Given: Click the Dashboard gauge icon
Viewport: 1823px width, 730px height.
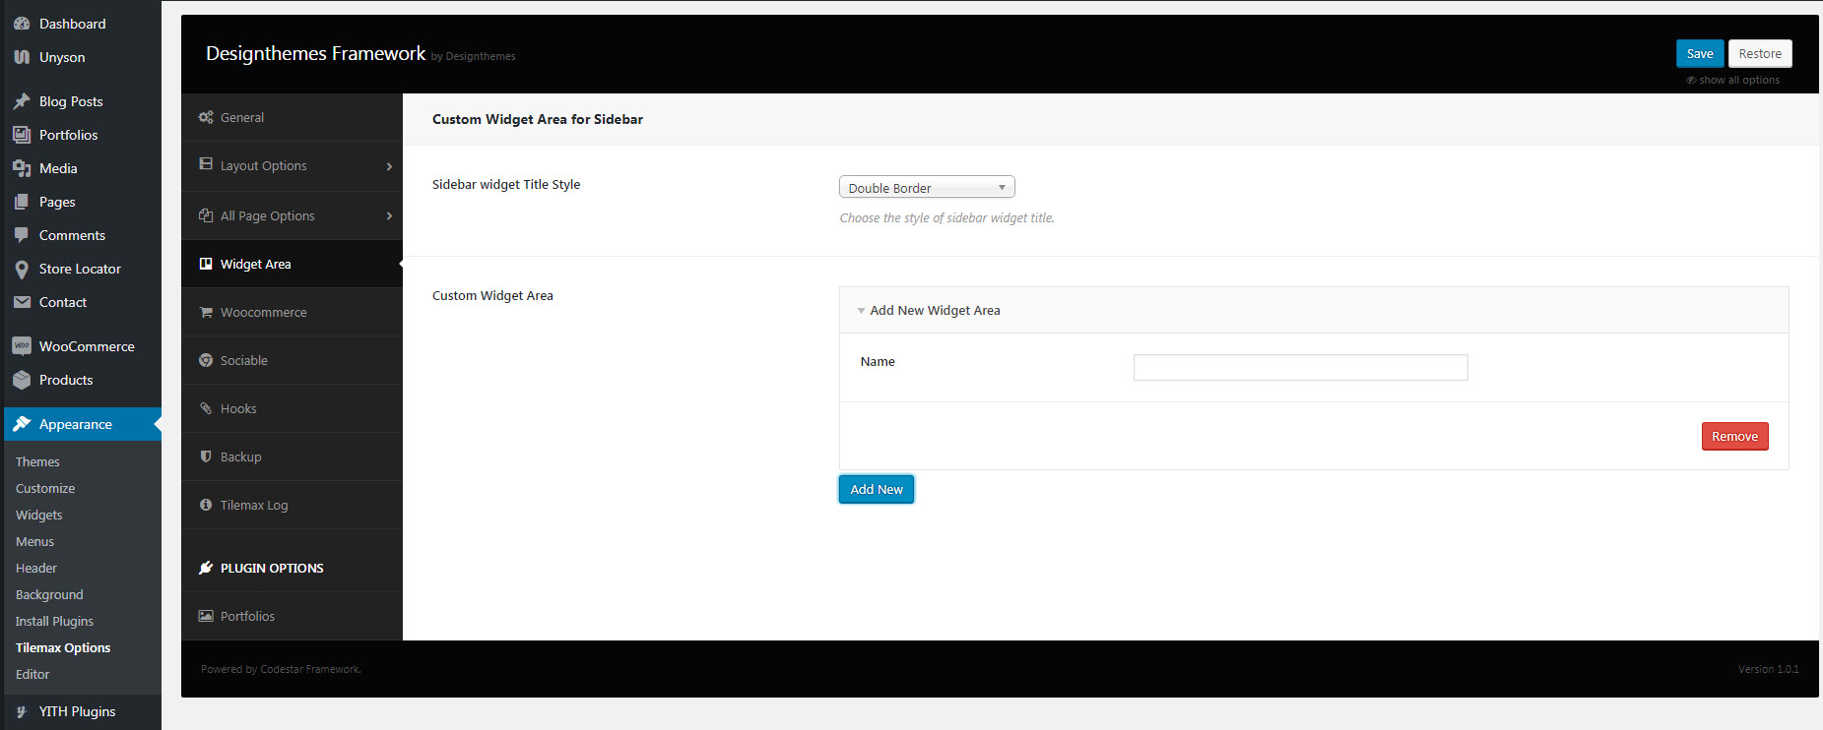Looking at the screenshot, I should (22, 24).
